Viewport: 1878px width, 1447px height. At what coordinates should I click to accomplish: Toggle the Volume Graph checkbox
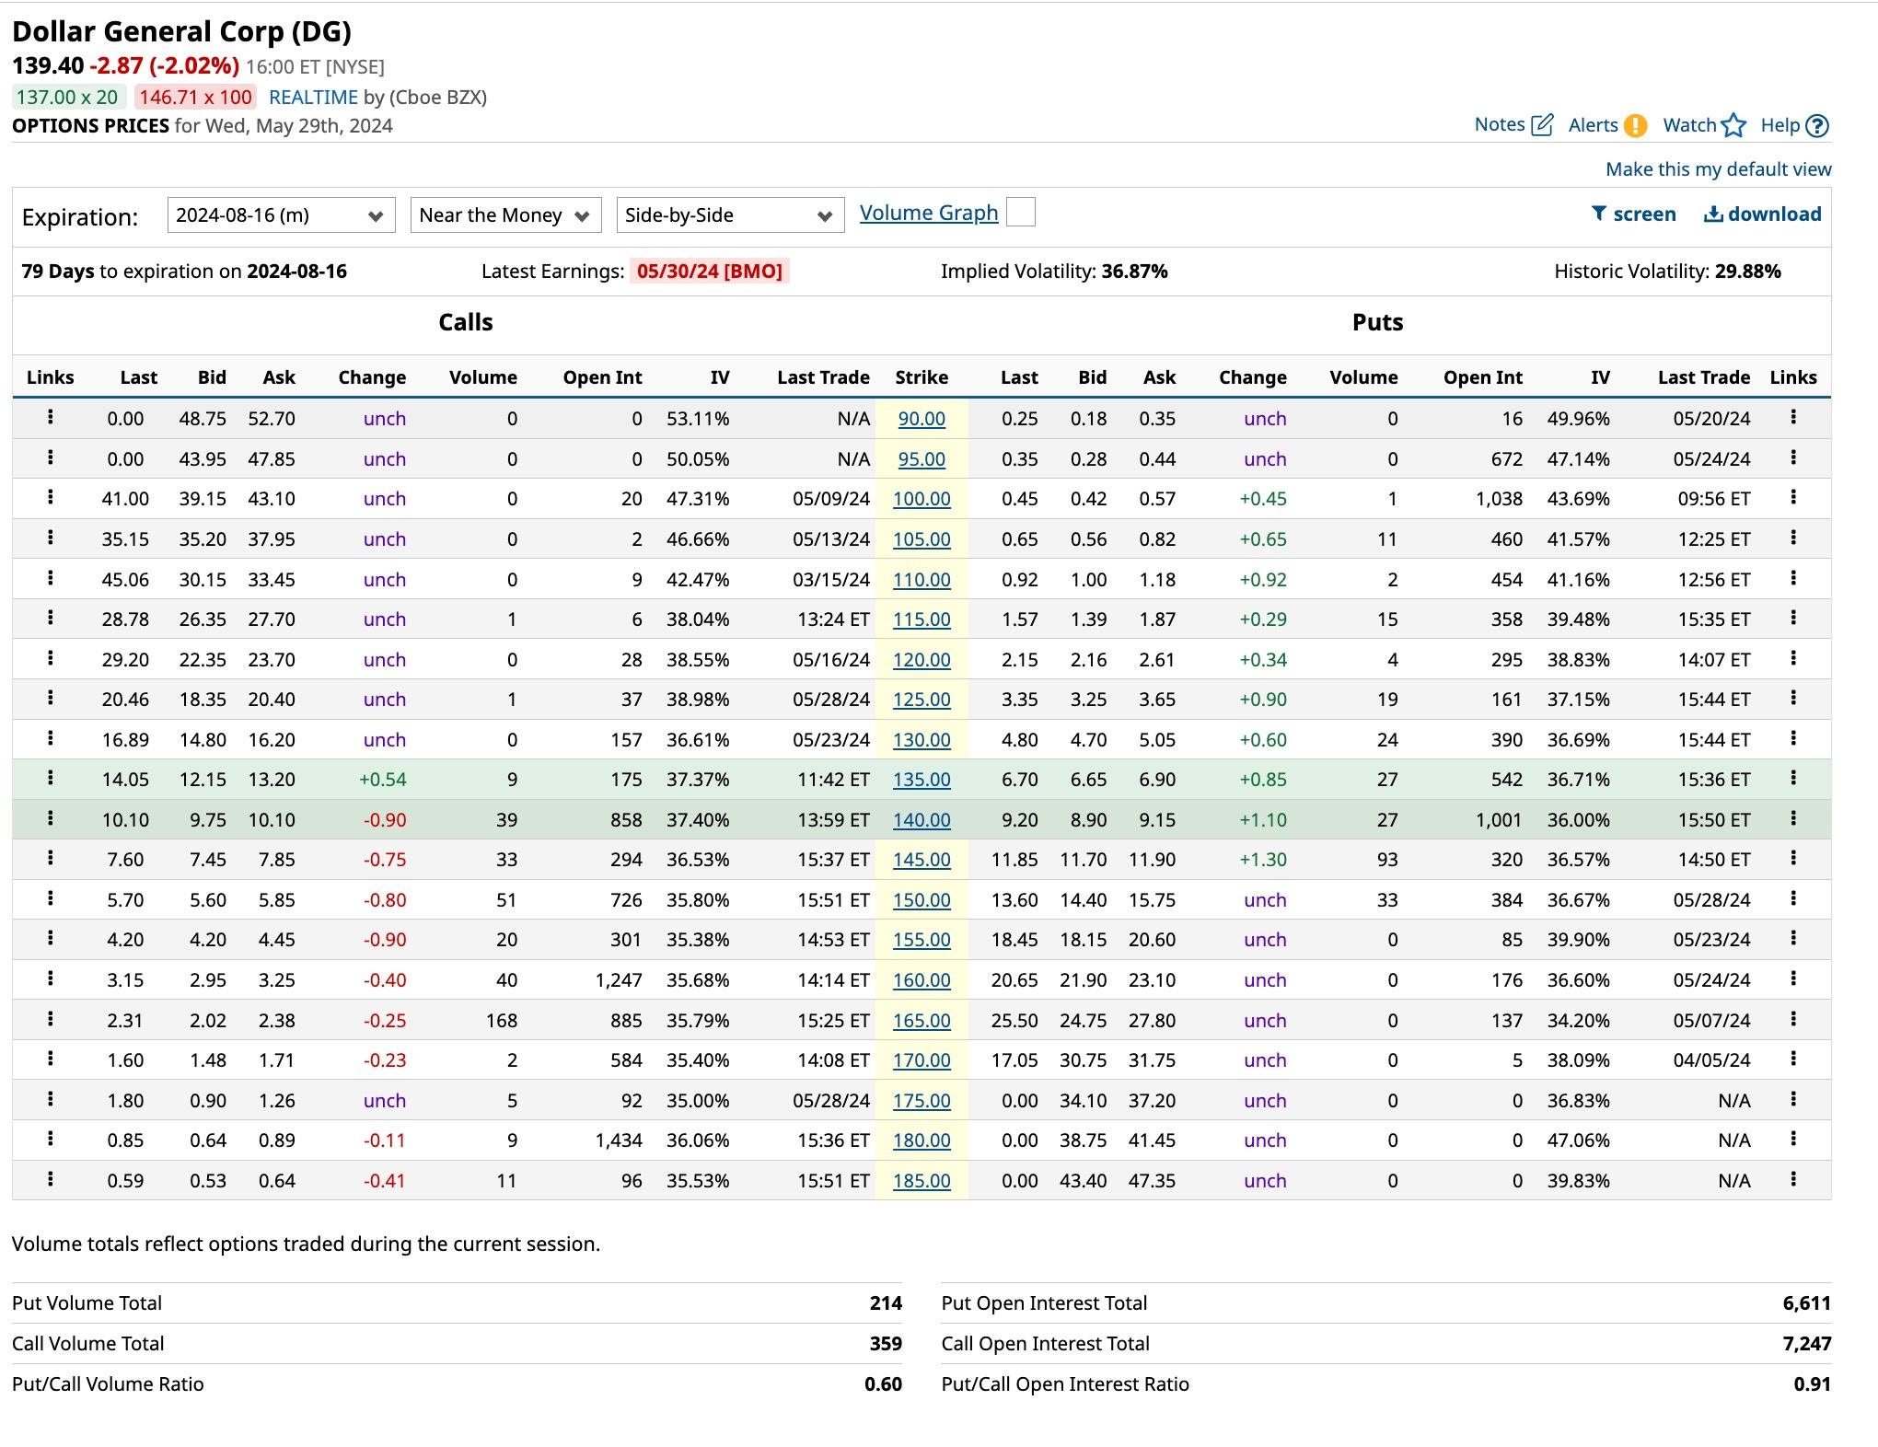point(1021,213)
